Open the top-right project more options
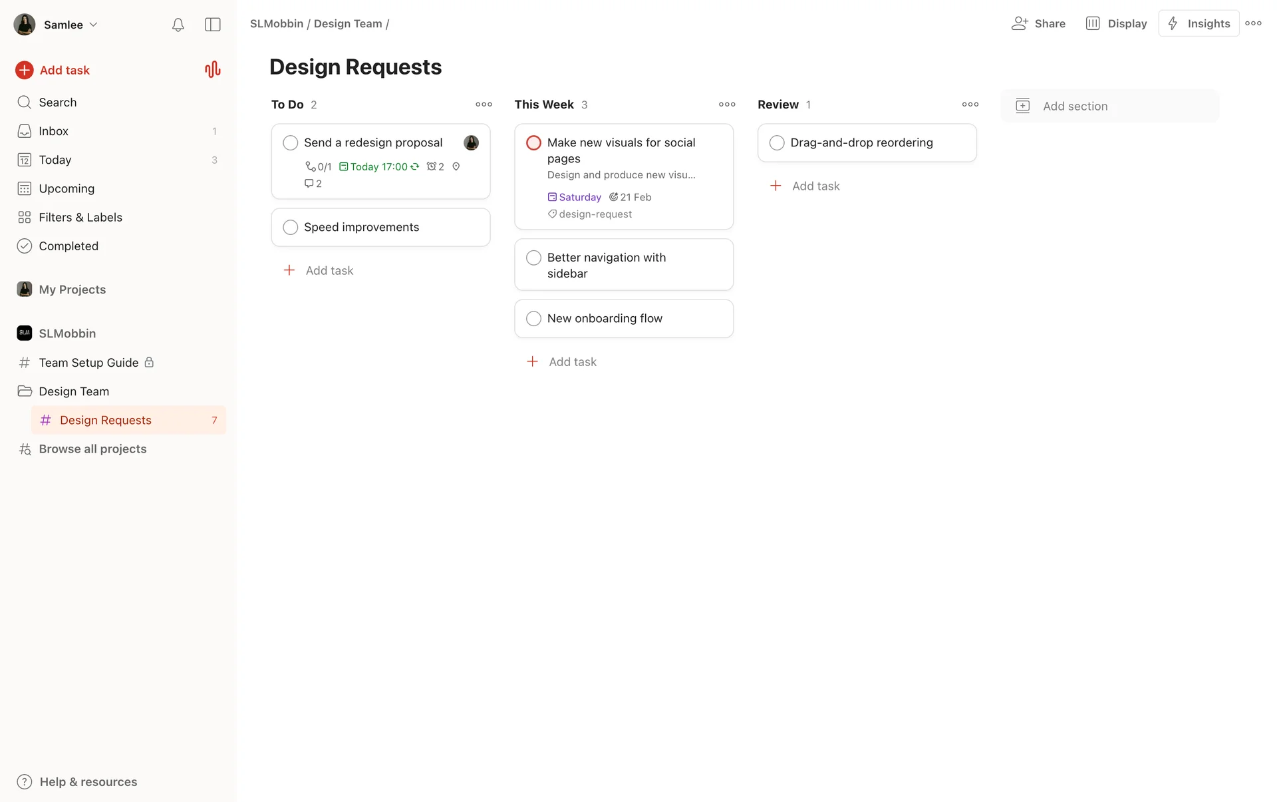The height and width of the screenshot is (802, 1277). pyautogui.click(x=1253, y=23)
